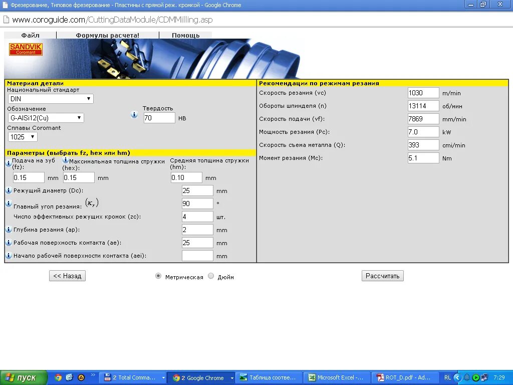The height and width of the screenshot is (385, 513).
Task: Click the RL language indicator in tray
Action: (447, 377)
